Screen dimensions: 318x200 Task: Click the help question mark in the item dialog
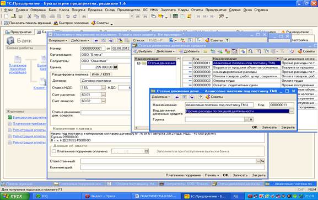click(201, 97)
